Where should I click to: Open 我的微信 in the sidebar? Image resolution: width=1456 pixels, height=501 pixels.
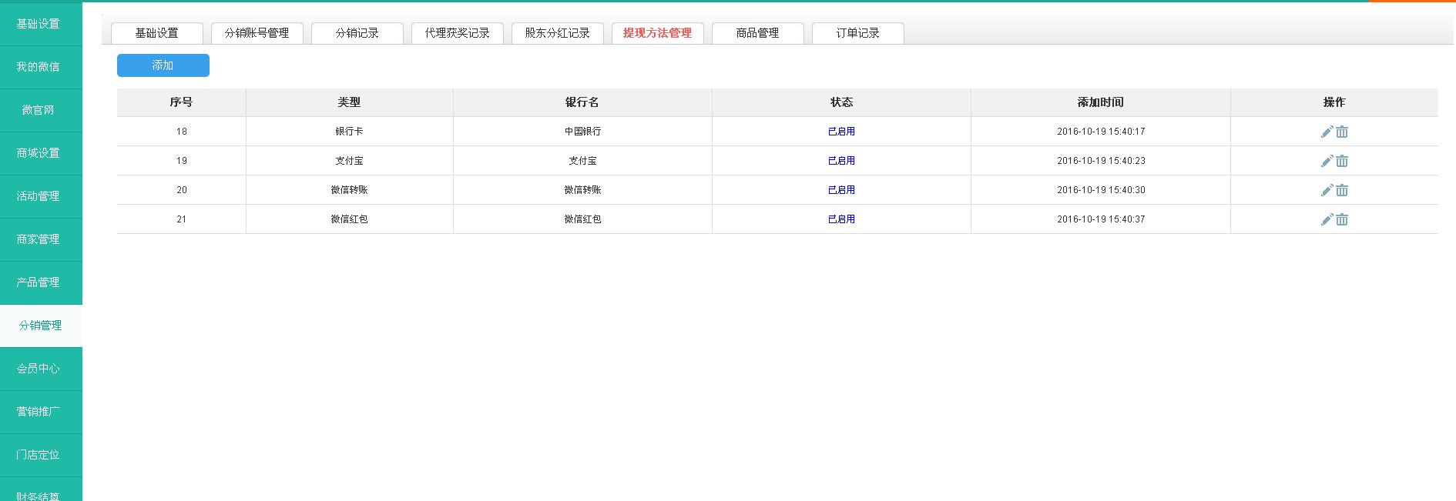tap(39, 67)
